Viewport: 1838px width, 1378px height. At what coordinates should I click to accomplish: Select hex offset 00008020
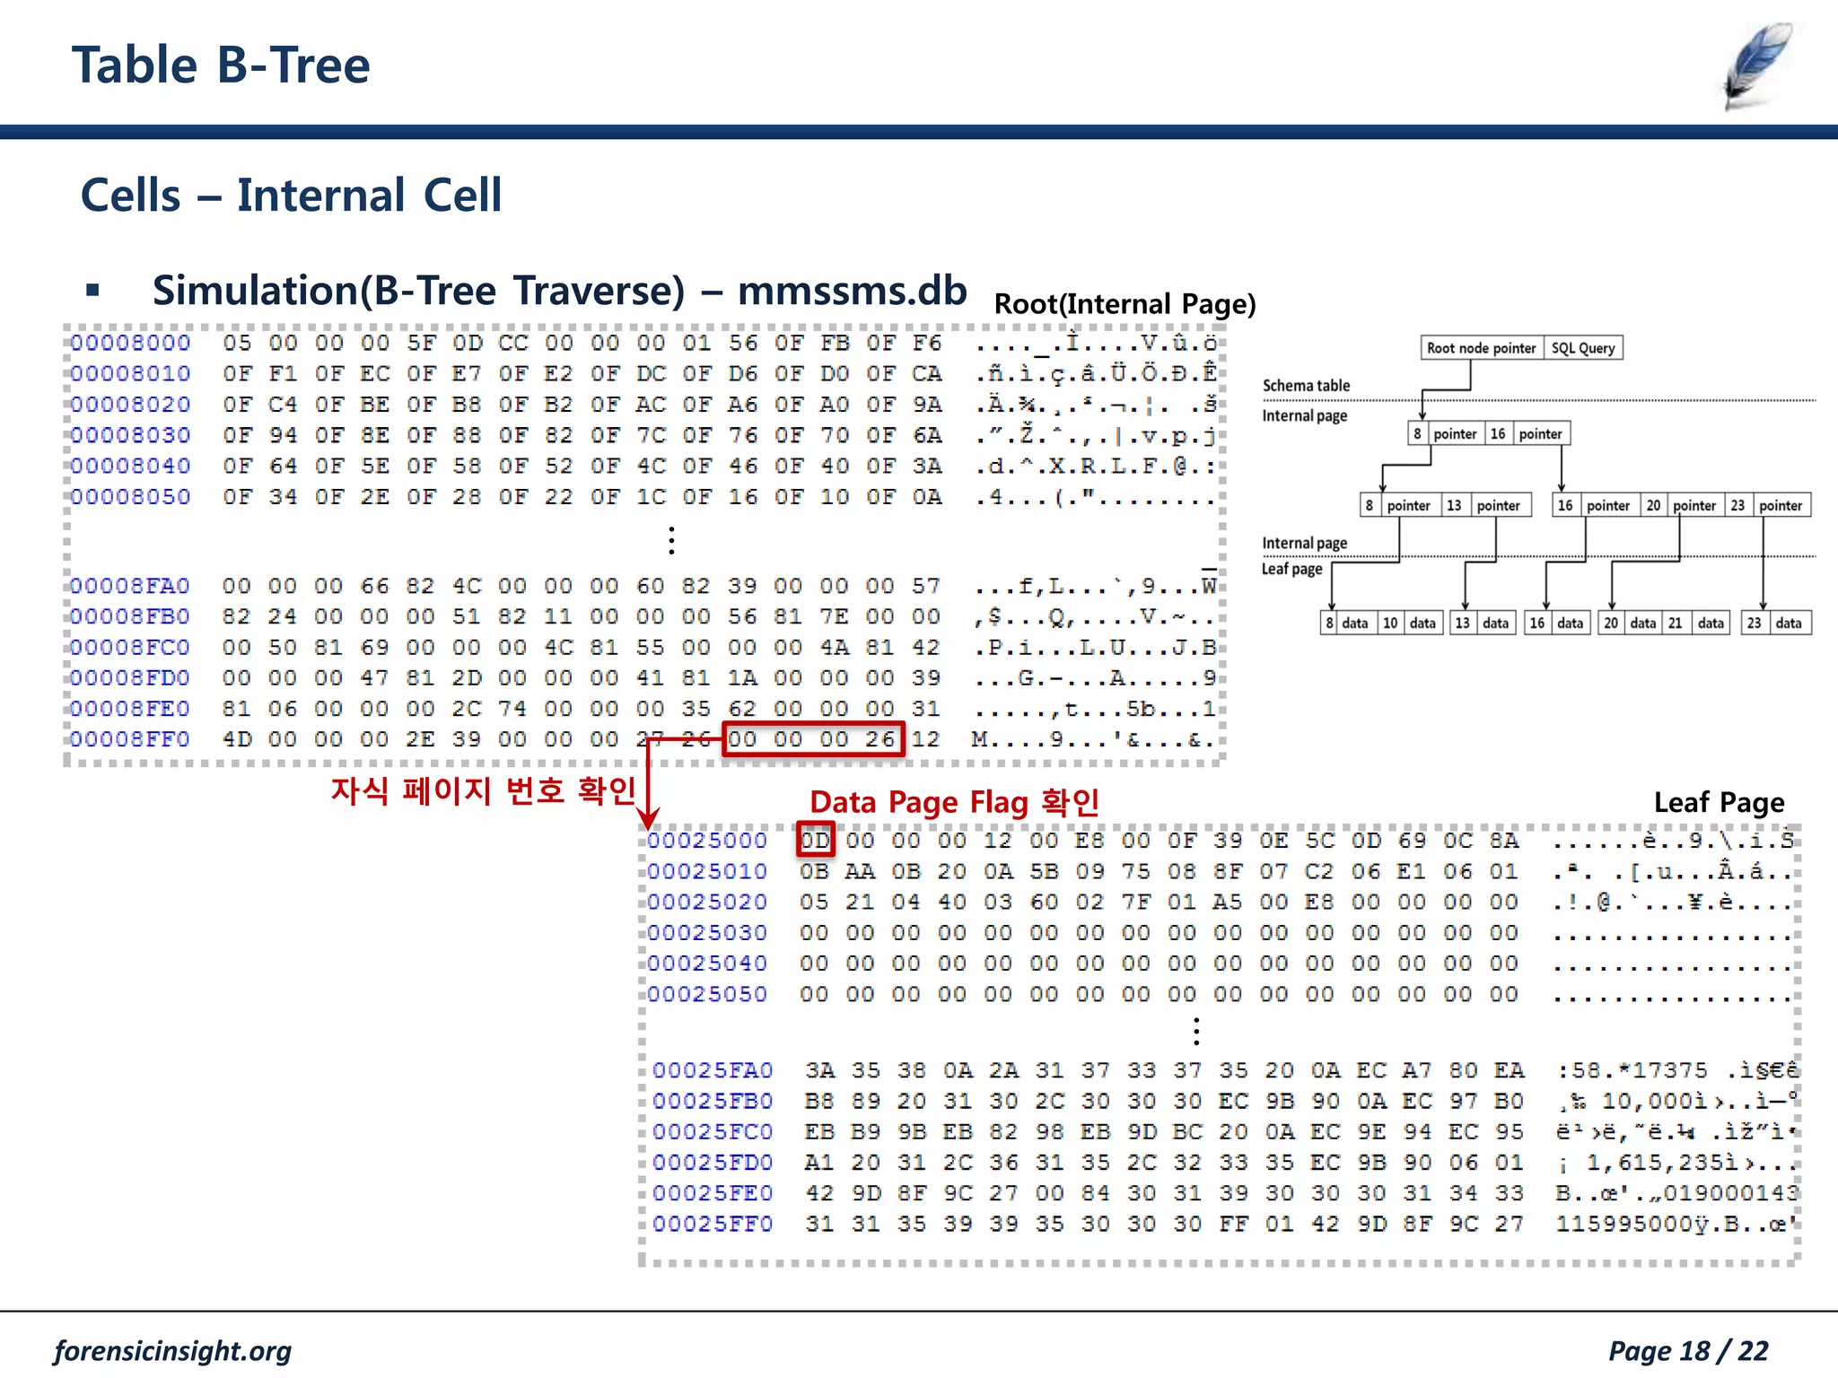pyautogui.click(x=130, y=405)
